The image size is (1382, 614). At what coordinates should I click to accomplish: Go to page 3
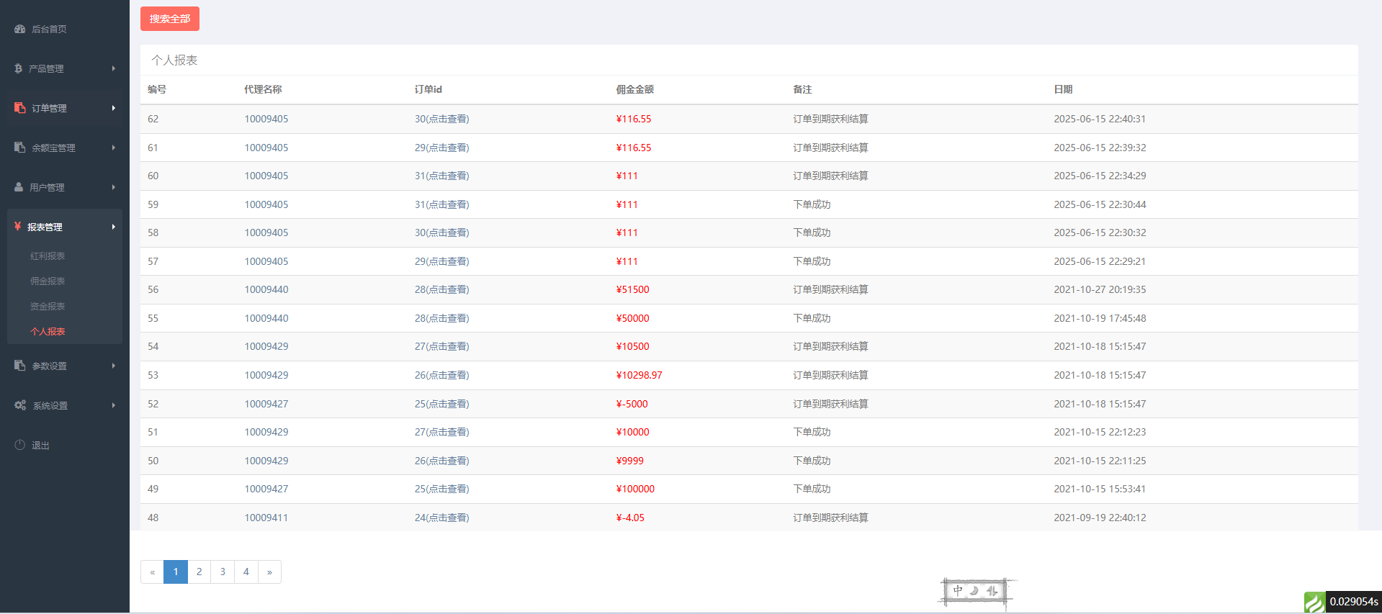pos(223,572)
